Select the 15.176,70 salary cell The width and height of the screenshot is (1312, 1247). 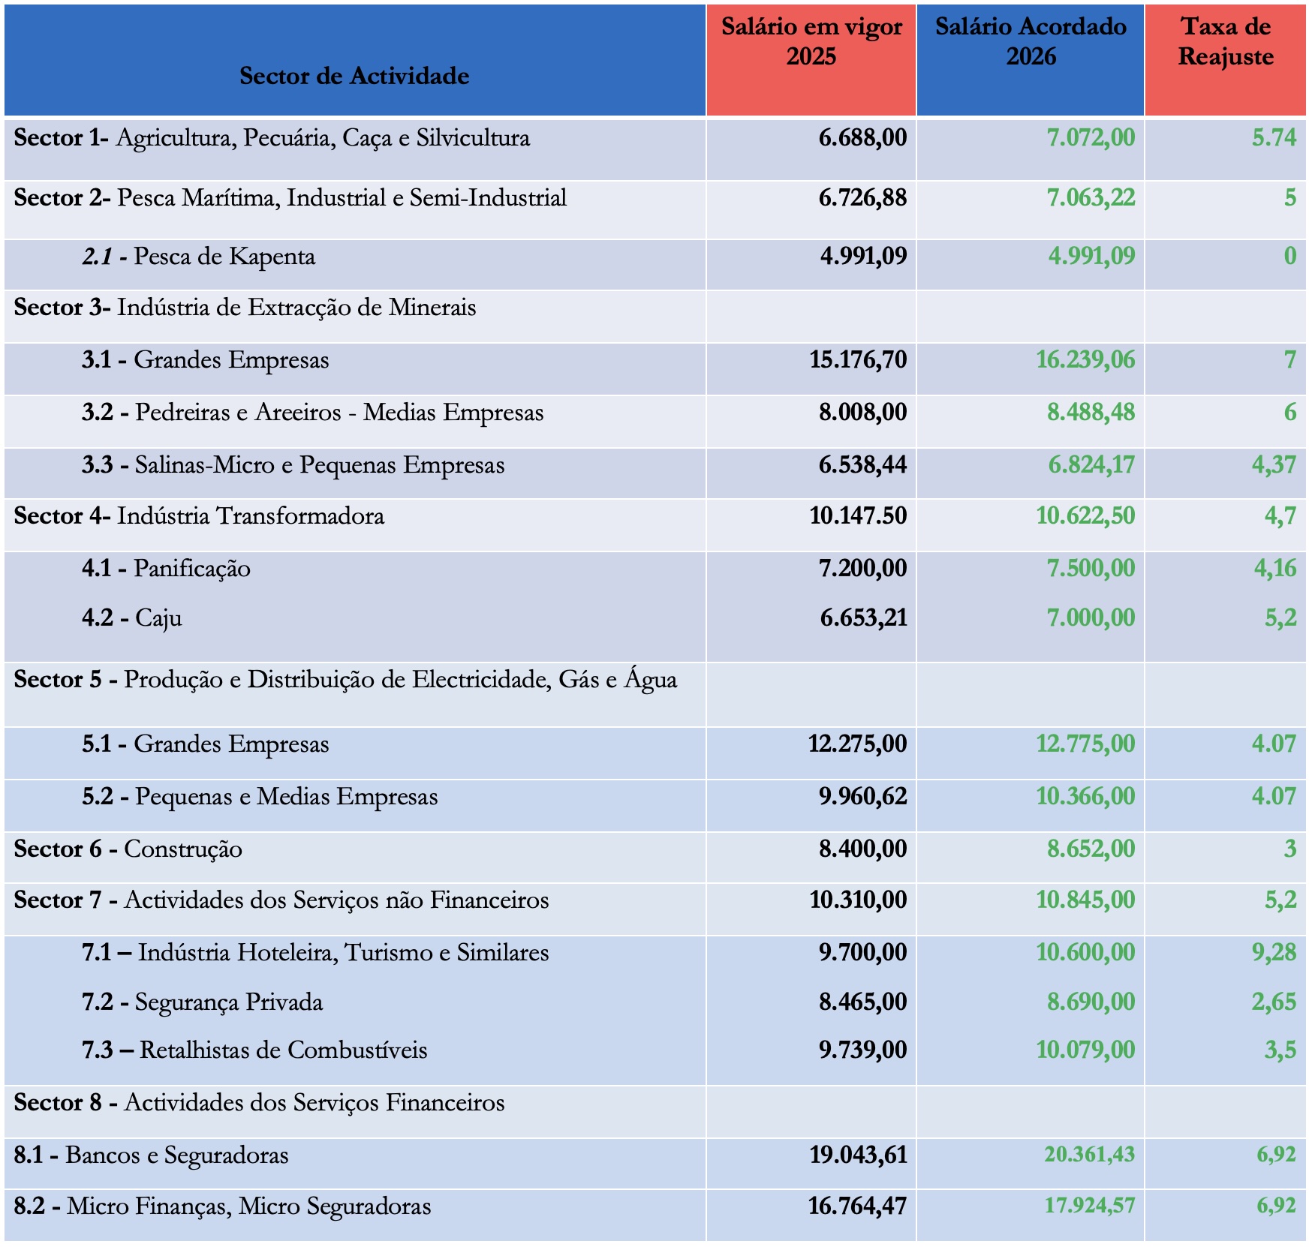(x=857, y=360)
